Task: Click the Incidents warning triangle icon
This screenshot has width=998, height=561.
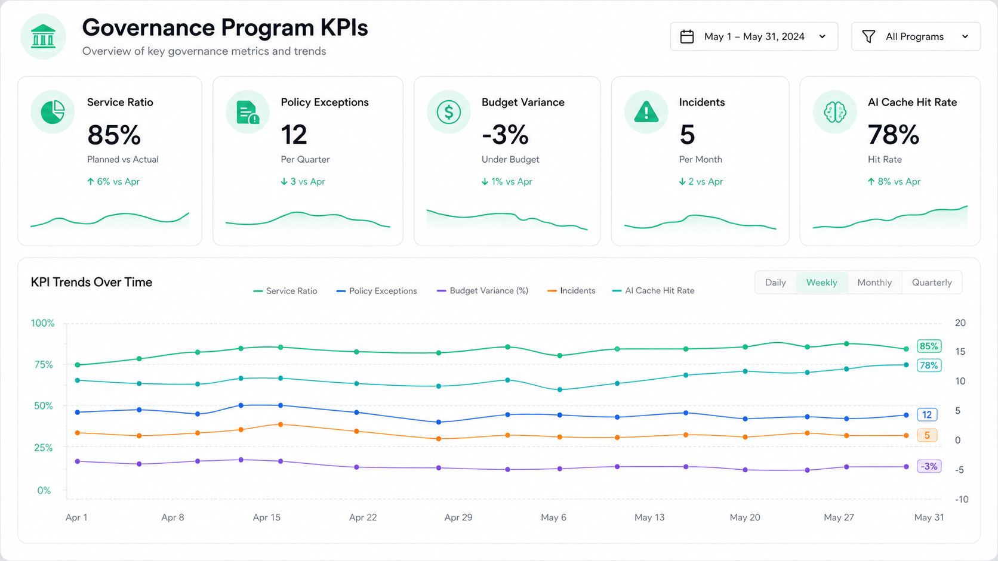Action: pos(646,111)
